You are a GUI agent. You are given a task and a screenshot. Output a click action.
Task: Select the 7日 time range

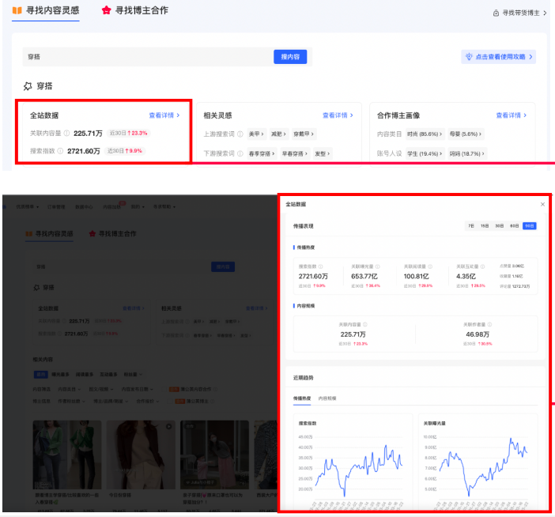tap(471, 226)
